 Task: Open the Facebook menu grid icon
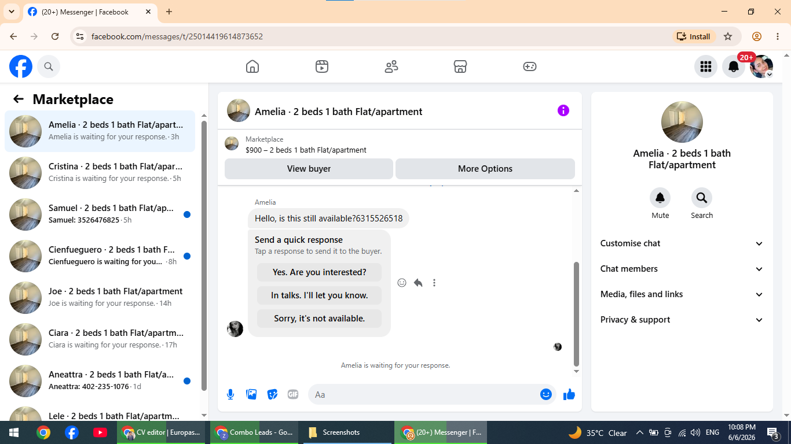[706, 66]
